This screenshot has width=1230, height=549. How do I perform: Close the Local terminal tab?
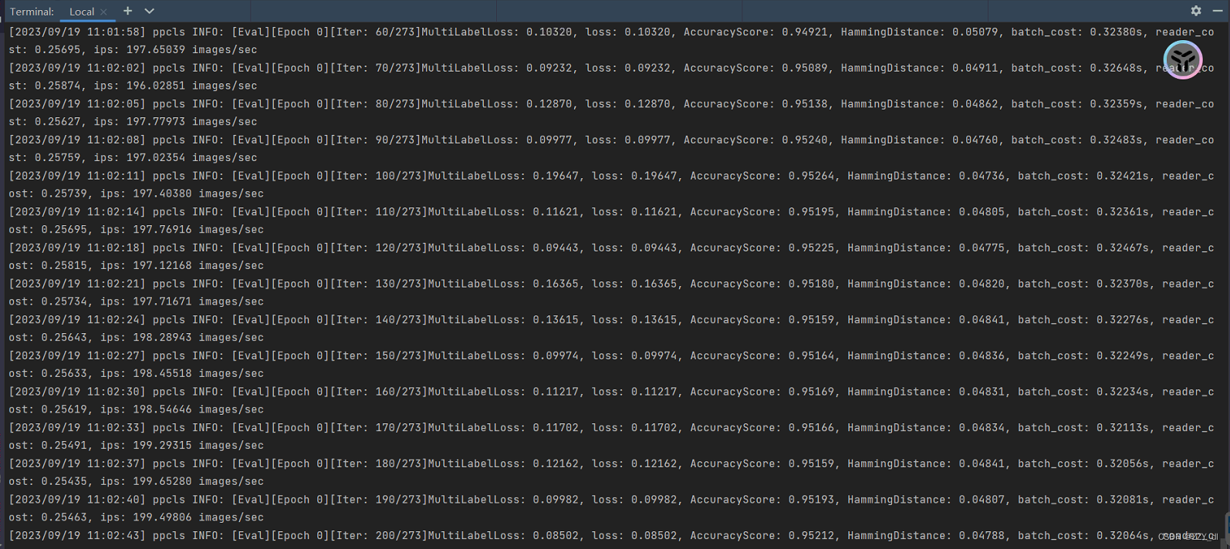point(103,12)
